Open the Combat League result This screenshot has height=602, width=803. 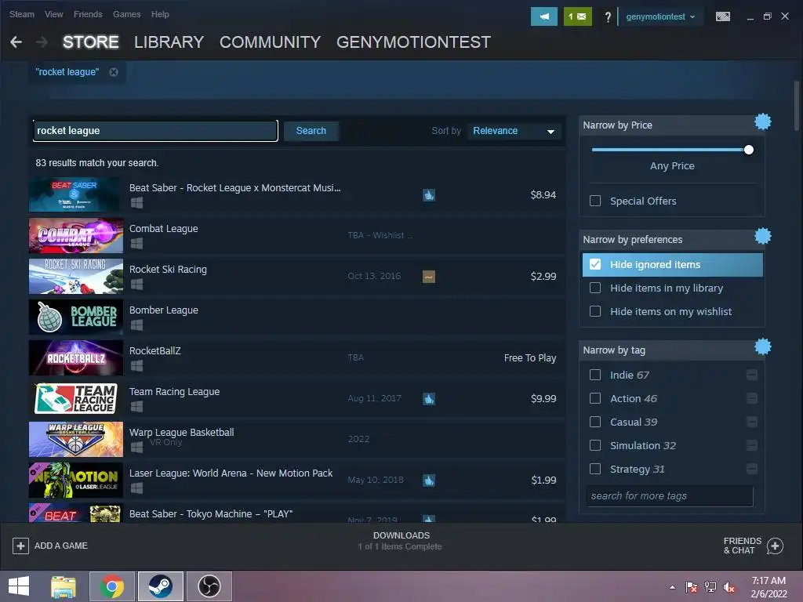(296, 235)
